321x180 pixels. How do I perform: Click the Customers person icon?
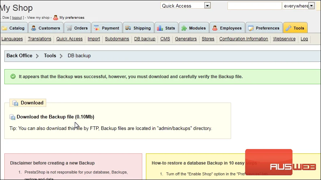[34, 28]
